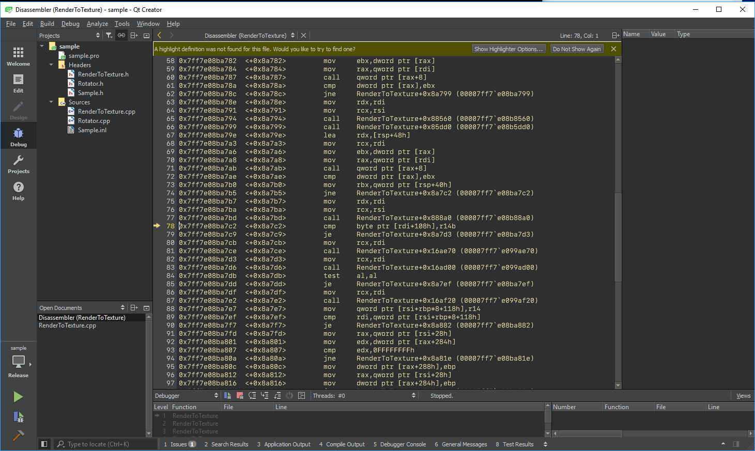The height and width of the screenshot is (451, 755).
Task: Click Do Not Show Again button
Action: pos(577,49)
